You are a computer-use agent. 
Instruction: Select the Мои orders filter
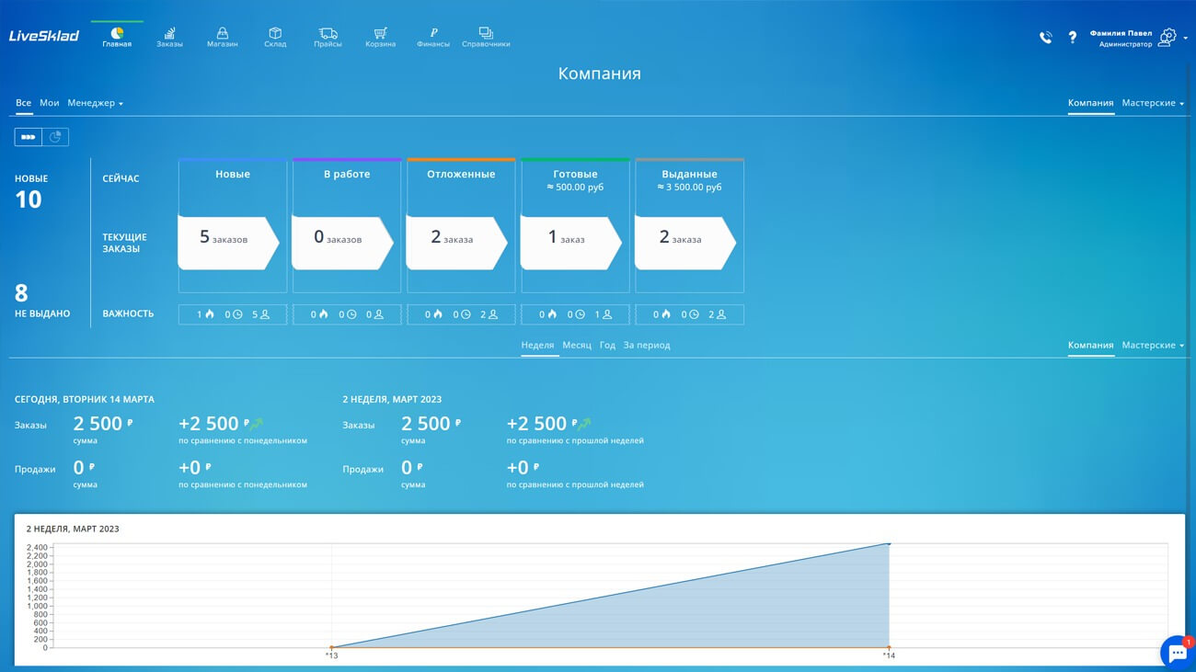click(x=49, y=103)
